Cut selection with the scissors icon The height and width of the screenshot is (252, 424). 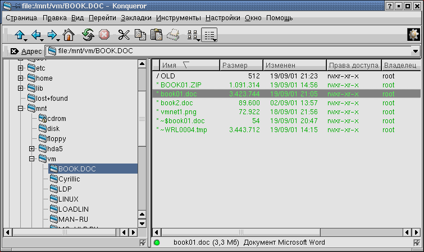[x=124, y=35]
